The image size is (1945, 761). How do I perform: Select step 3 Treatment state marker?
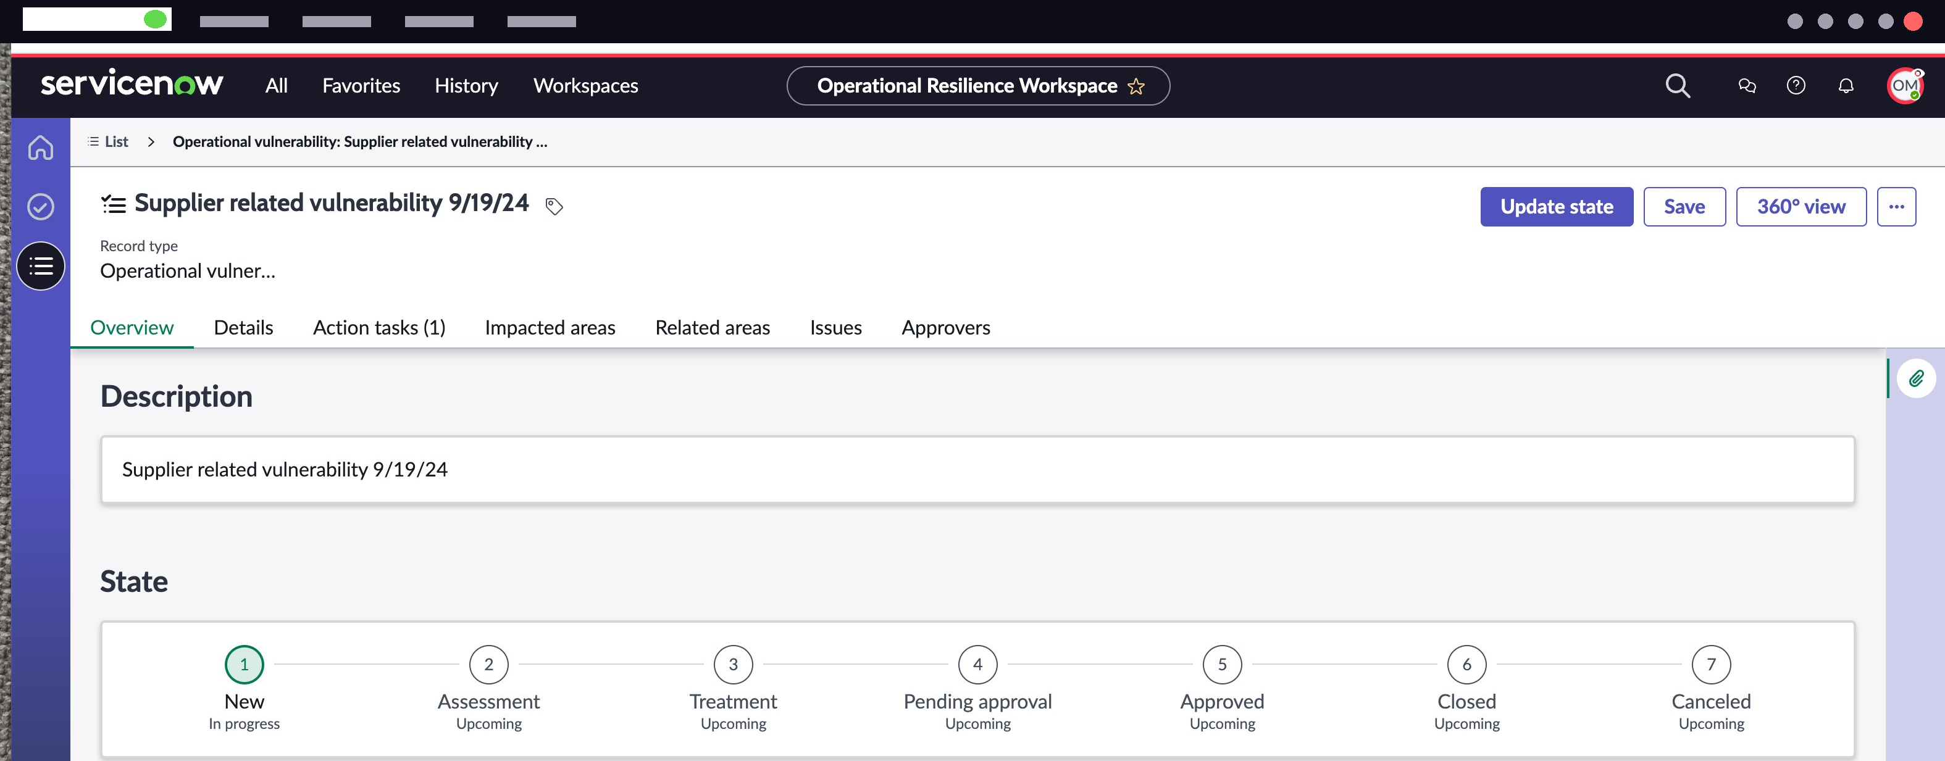click(733, 664)
